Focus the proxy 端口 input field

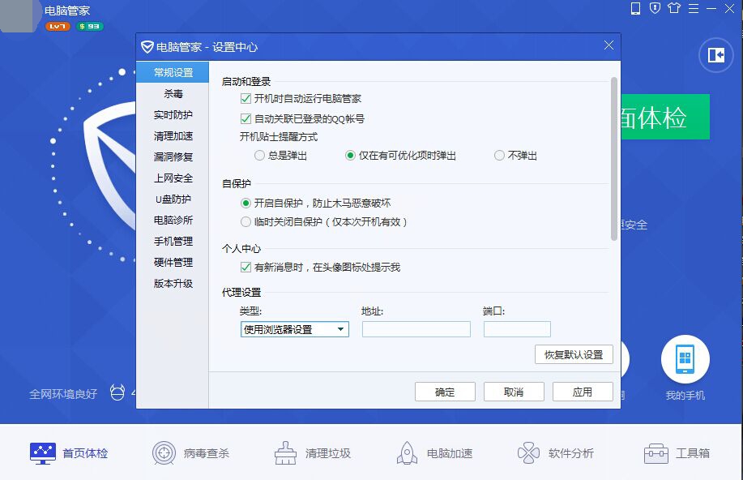517,329
